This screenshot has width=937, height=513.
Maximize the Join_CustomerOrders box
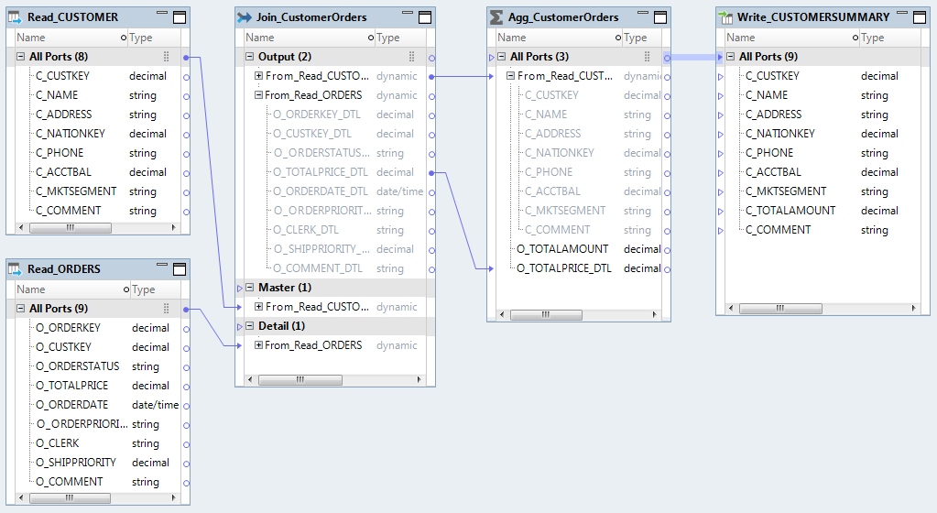[x=425, y=17]
